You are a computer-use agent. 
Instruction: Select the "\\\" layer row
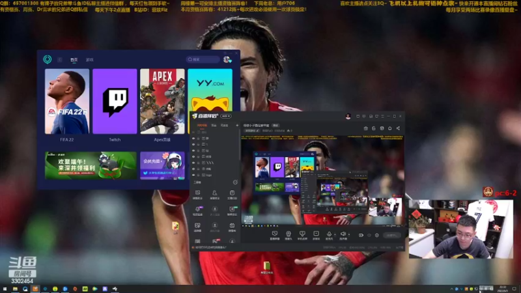pos(216,163)
